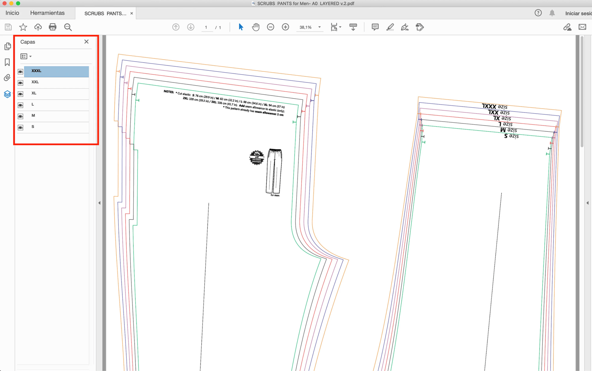Choose the Selection arrow tool

(241, 27)
